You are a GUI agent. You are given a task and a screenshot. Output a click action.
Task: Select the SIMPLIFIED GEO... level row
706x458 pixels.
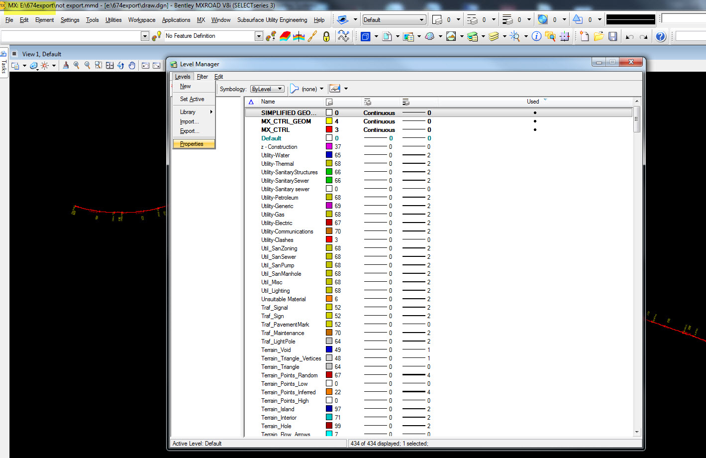[438, 113]
